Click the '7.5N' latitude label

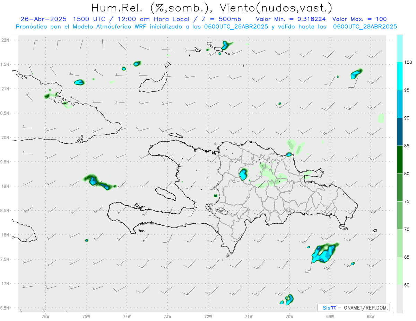[x=5, y=259]
